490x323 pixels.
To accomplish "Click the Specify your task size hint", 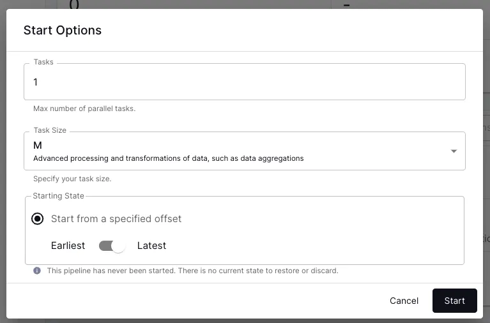I will (72, 179).
